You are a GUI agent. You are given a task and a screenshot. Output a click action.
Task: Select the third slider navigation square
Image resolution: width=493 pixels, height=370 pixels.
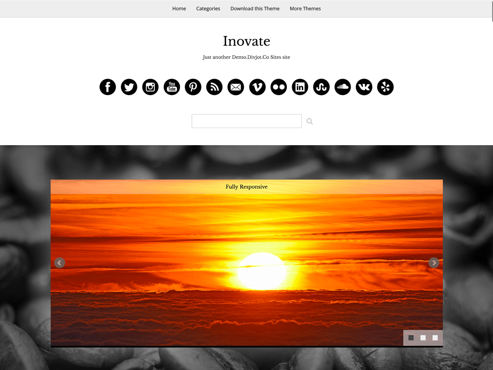(x=435, y=338)
